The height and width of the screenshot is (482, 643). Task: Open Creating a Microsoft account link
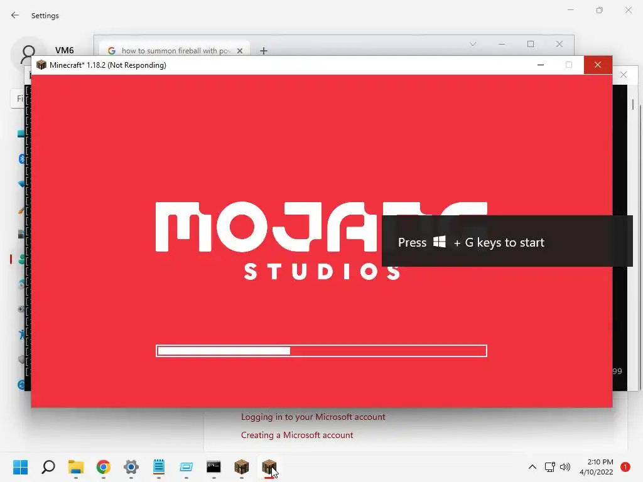297,435
